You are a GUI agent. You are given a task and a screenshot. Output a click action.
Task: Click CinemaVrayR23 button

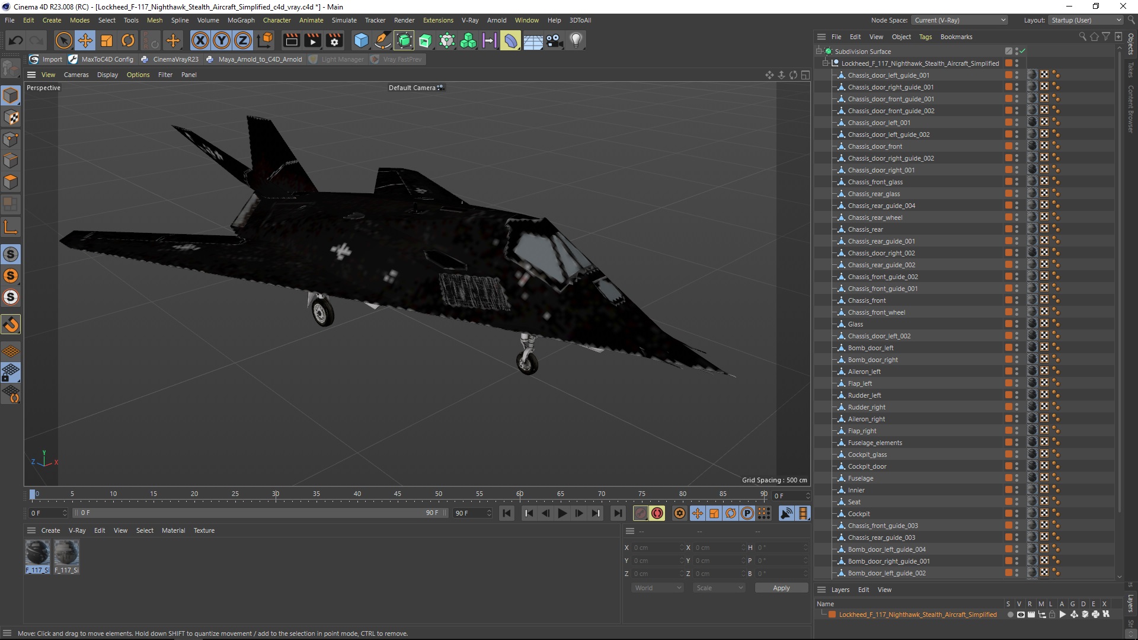click(x=170, y=59)
